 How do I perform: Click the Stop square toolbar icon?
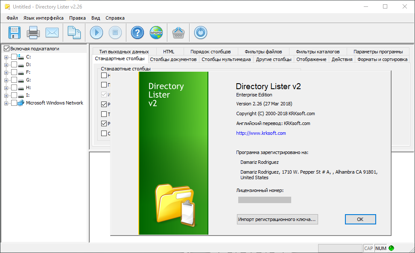tap(115, 32)
